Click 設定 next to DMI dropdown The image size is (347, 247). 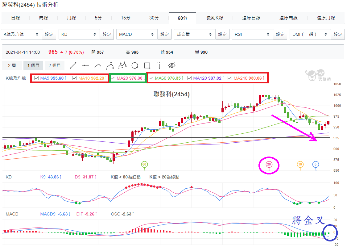(338, 34)
